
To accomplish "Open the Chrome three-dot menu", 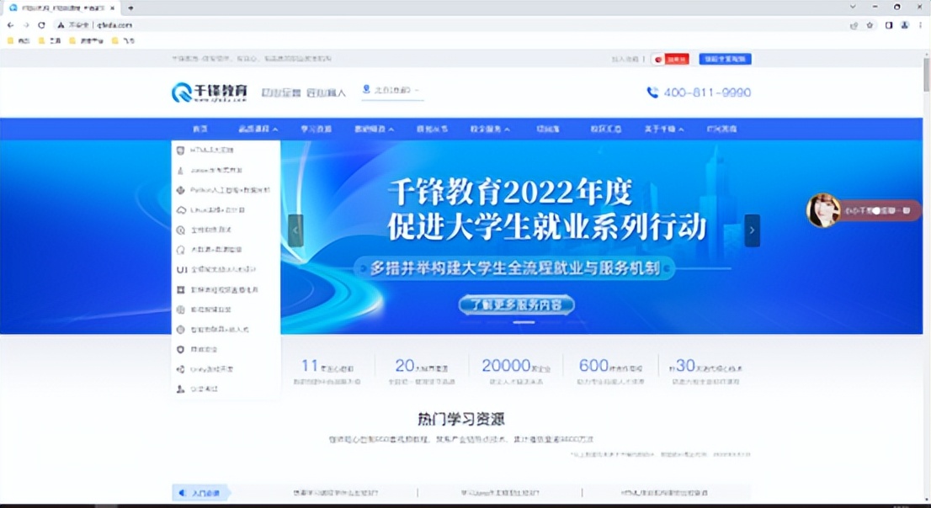I will [x=920, y=25].
